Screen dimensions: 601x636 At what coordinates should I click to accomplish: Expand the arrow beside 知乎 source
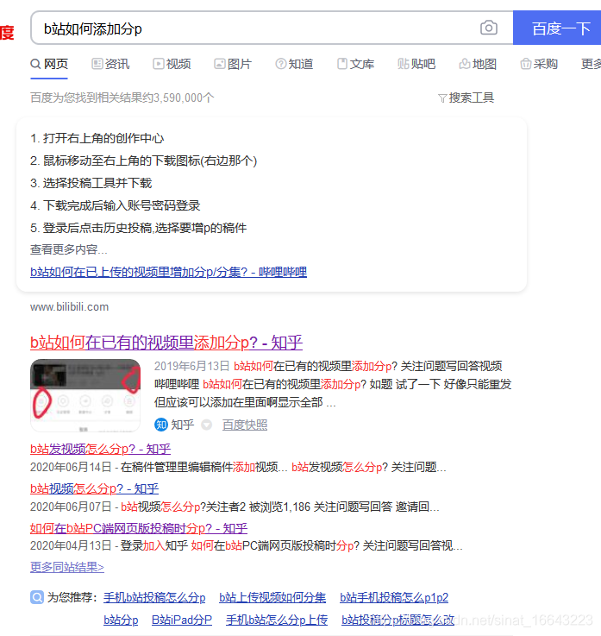tap(207, 425)
